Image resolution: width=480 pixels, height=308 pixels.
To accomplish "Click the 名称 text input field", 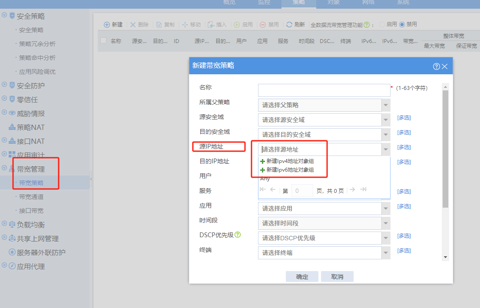I will (x=324, y=90).
